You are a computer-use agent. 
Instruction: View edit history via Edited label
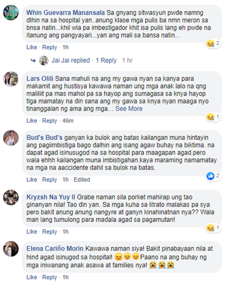pos(82,180)
